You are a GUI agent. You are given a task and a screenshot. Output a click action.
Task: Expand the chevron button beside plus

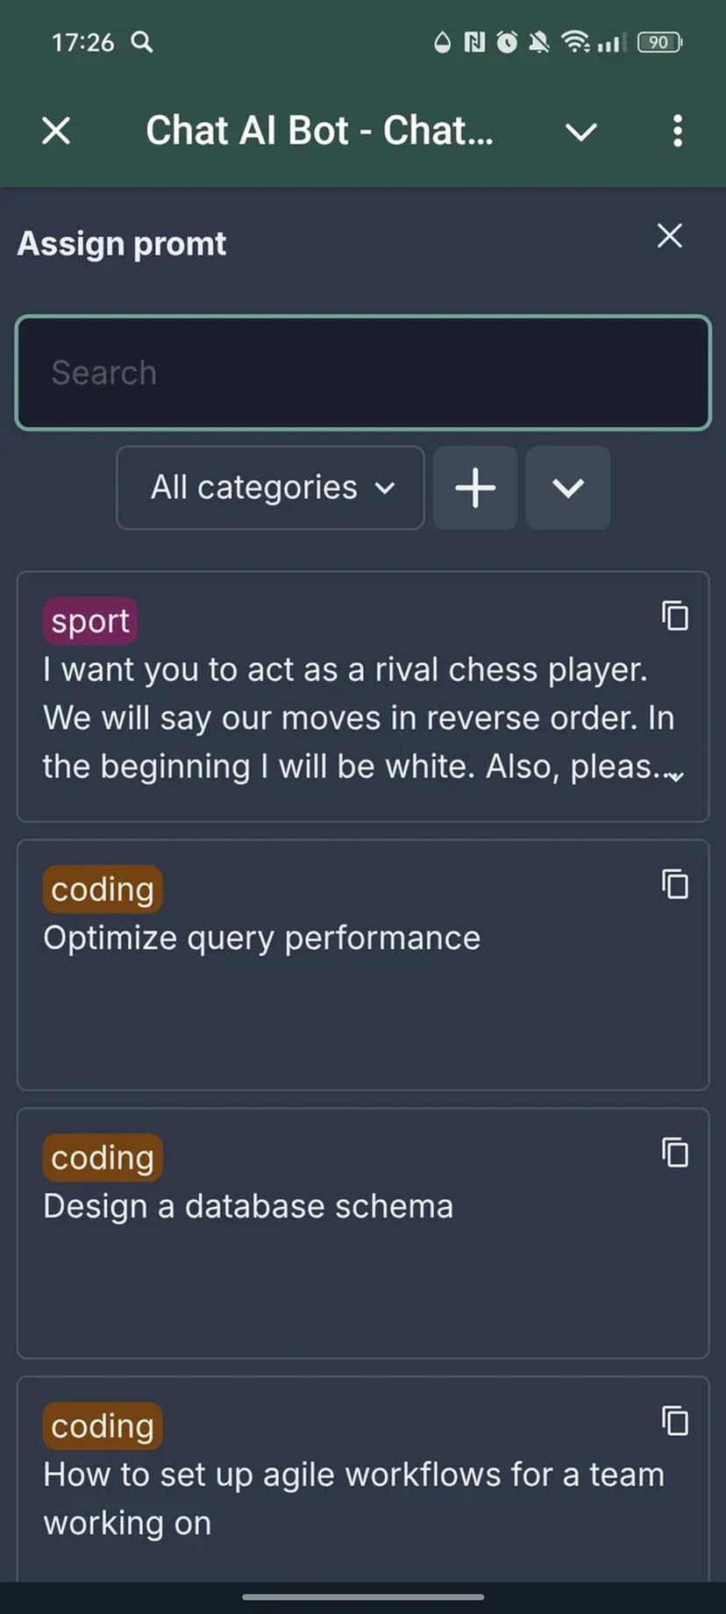[x=567, y=488]
